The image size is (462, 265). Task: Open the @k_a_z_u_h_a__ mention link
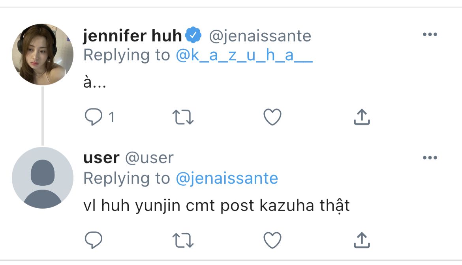[244, 56]
